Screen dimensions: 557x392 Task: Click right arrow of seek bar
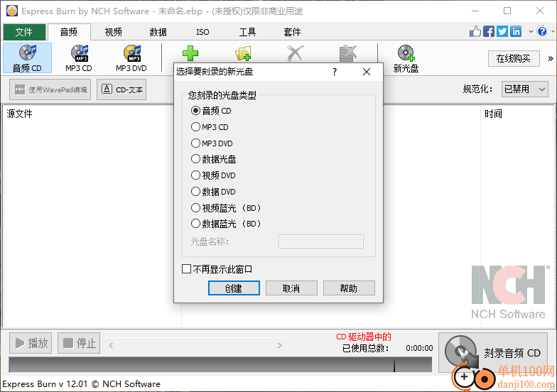280,345
